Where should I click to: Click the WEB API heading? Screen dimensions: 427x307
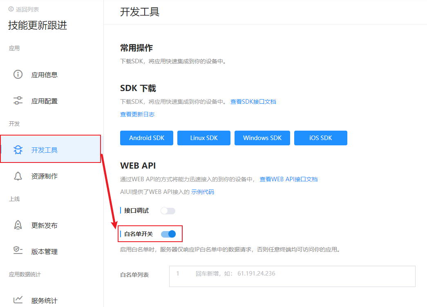pos(138,165)
